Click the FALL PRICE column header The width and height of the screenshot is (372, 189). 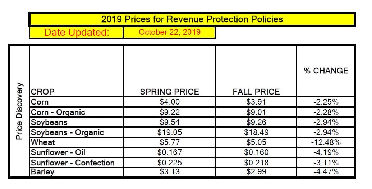point(256,91)
